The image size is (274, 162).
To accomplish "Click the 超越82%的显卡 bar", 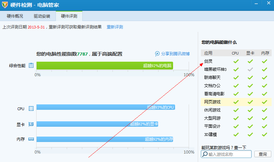I will [97, 124].
